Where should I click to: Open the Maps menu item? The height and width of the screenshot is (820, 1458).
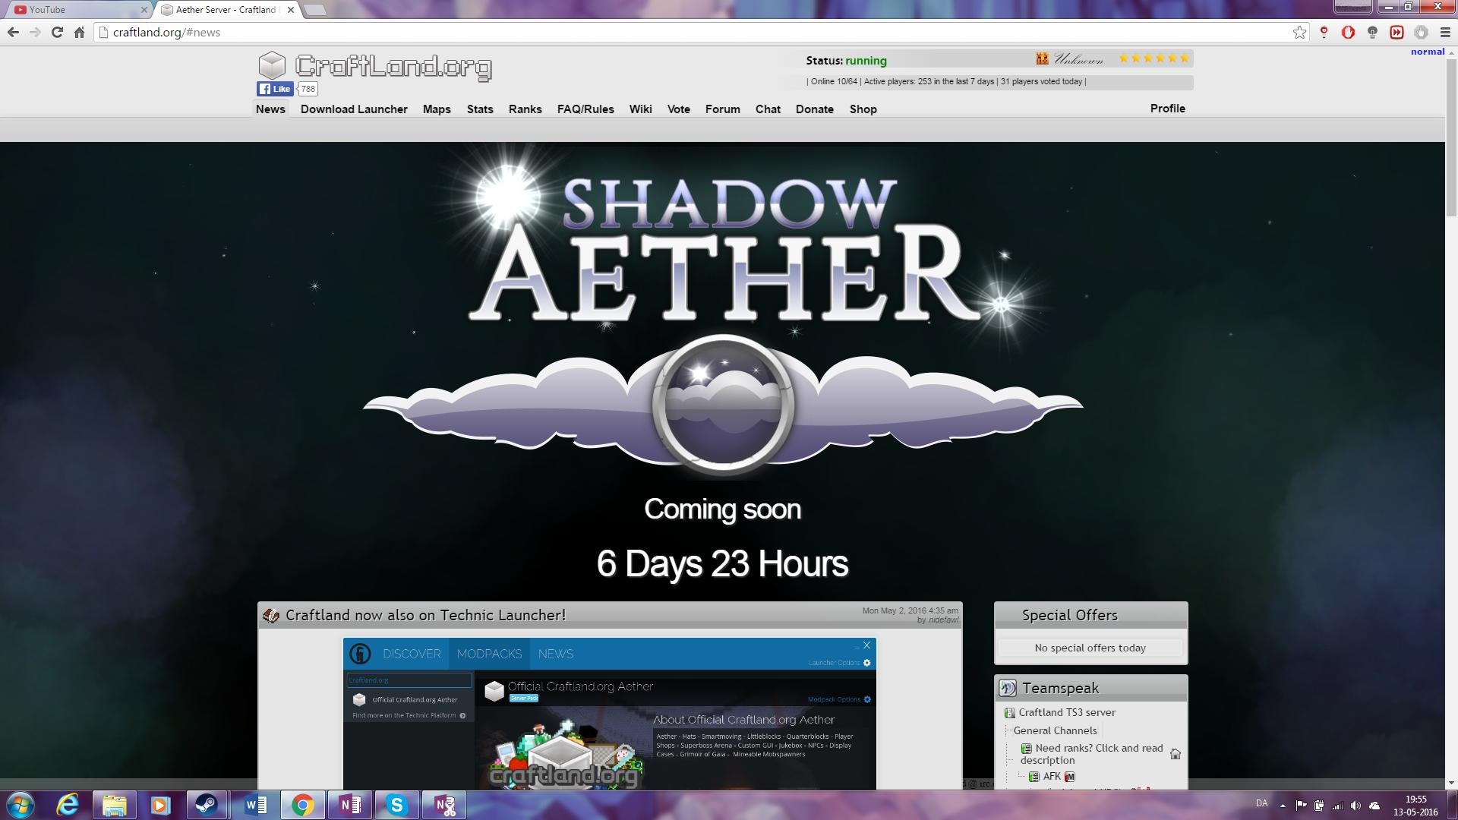point(437,109)
